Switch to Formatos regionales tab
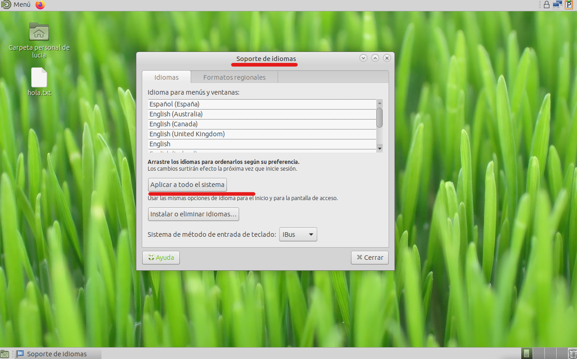The image size is (577, 359). pos(234,77)
